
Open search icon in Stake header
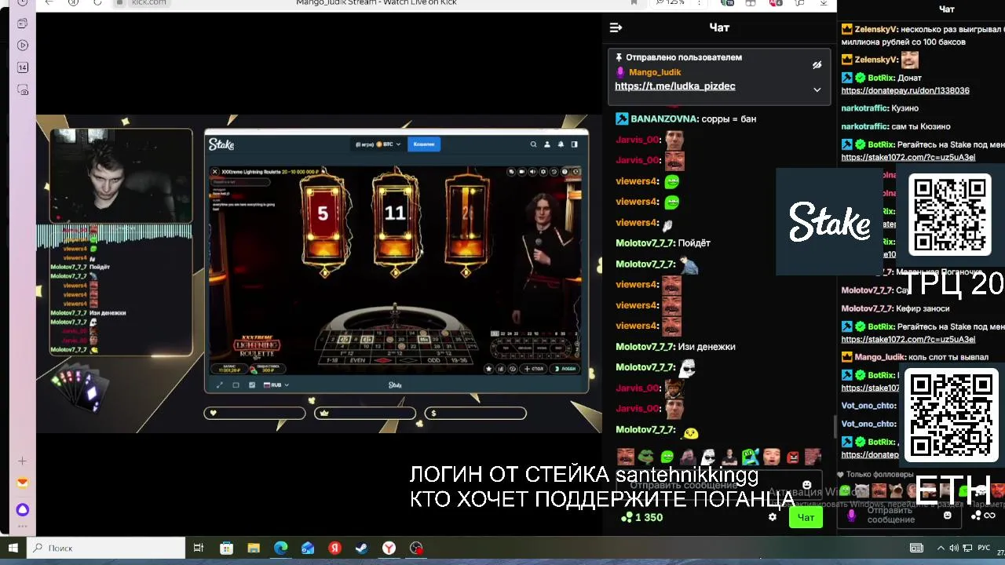(x=533, y=144)
